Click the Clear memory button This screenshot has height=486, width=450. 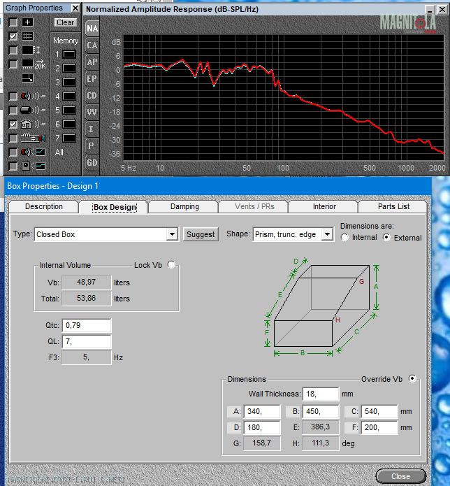point(65,22)
